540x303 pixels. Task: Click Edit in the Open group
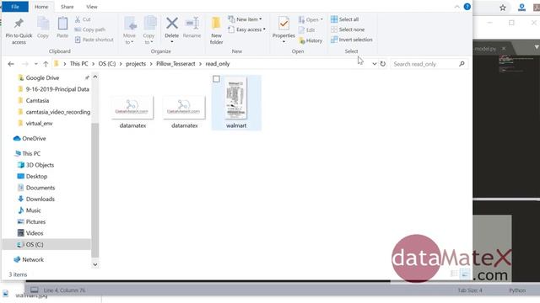coord(306,30)
